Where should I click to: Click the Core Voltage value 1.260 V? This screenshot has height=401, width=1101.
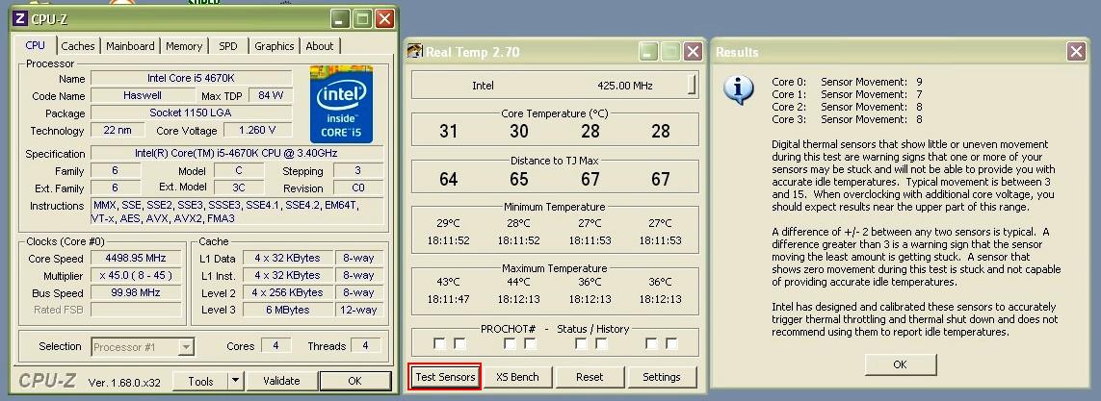(x=257, y=131)
